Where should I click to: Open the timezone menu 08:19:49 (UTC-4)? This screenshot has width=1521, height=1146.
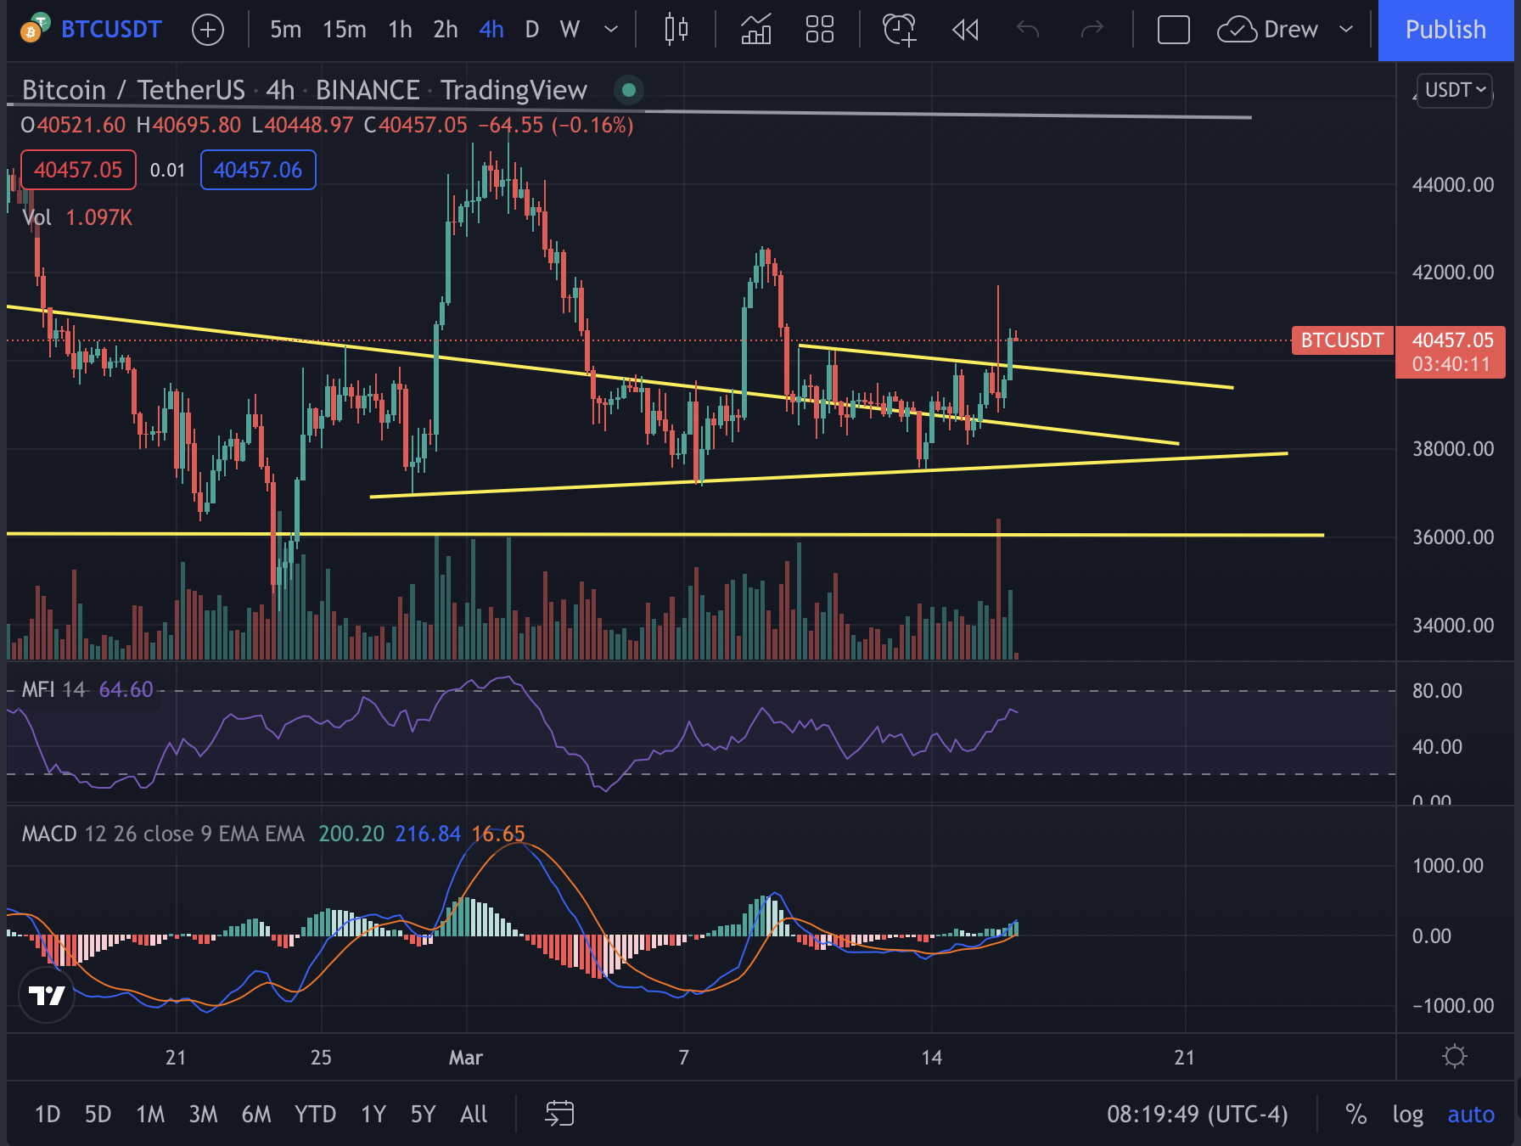(x=1197, y=1114)
